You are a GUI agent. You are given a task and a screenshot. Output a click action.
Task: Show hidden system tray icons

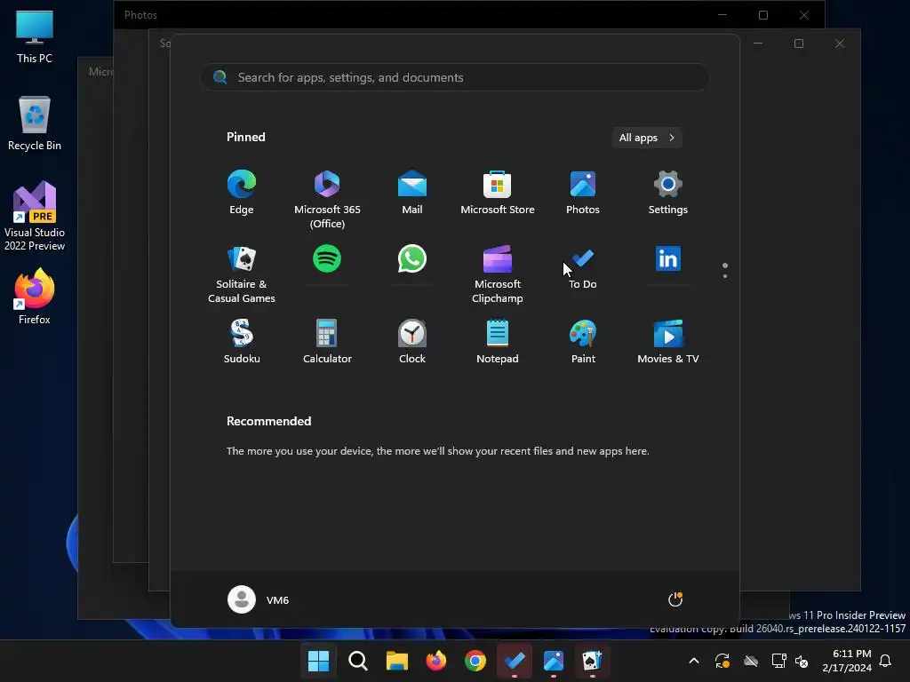693,661
